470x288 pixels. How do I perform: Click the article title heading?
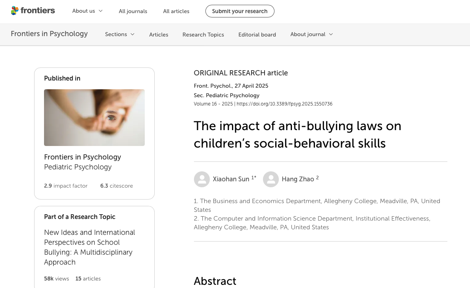tap(297, 134)
